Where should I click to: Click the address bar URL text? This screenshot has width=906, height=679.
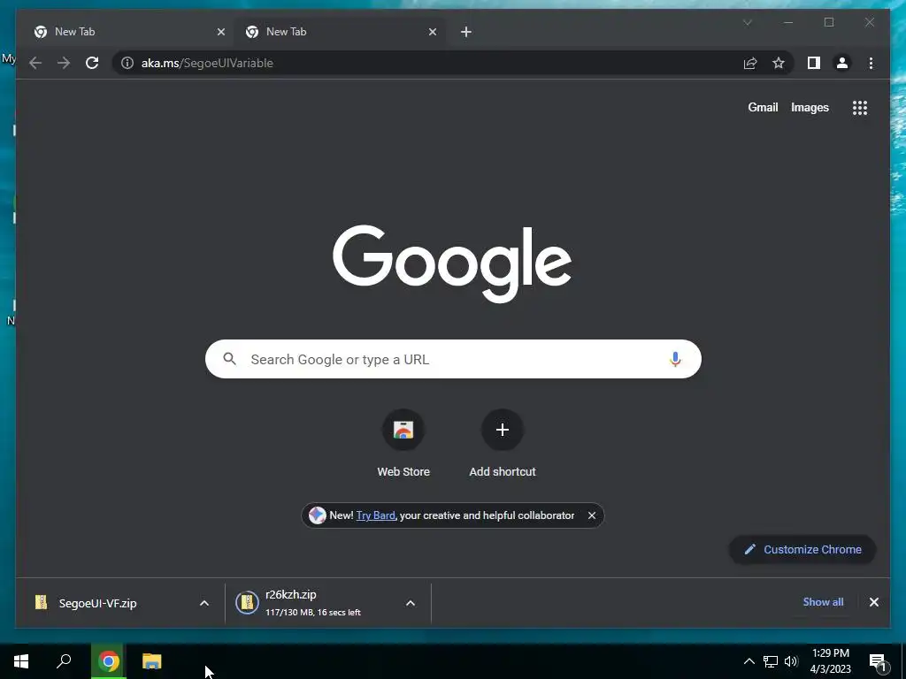207,63
